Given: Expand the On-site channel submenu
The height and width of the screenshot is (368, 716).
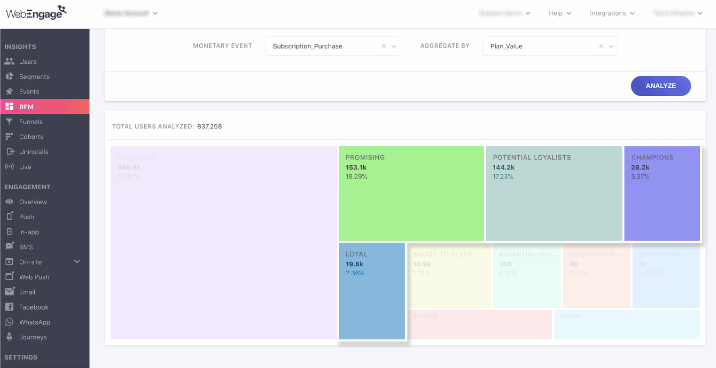Looking at the screenshot, I should pyautogui.click(x=77, y=262).
